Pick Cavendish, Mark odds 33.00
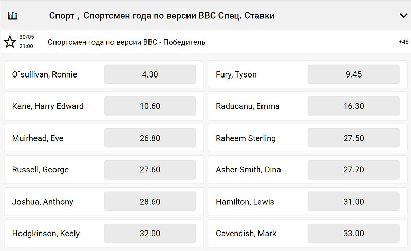 click(353, 234)
